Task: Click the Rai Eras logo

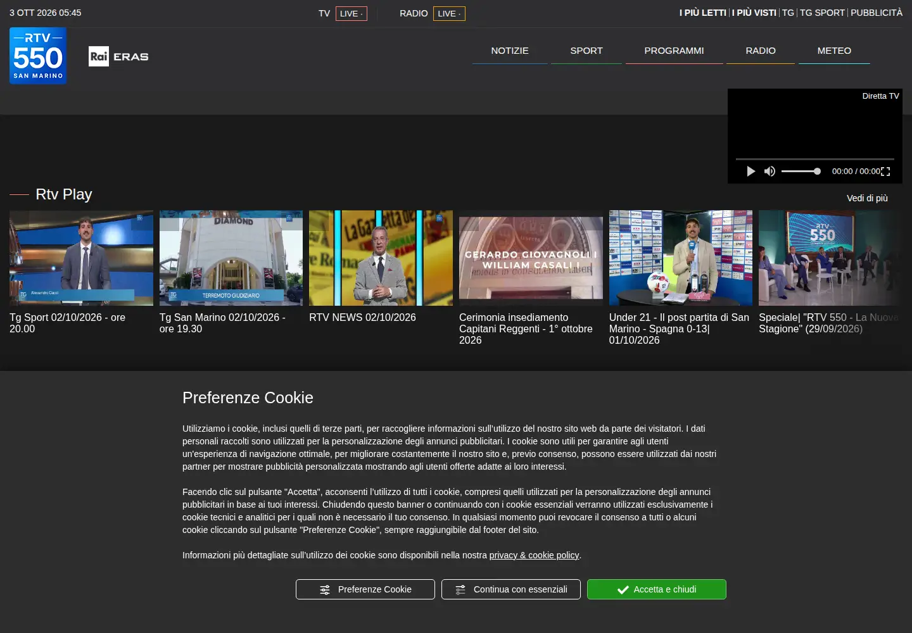Action: [119, 56]
